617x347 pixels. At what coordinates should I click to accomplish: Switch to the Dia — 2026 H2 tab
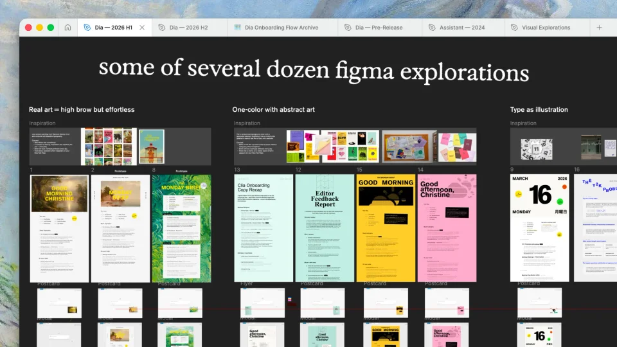[189, 28]
